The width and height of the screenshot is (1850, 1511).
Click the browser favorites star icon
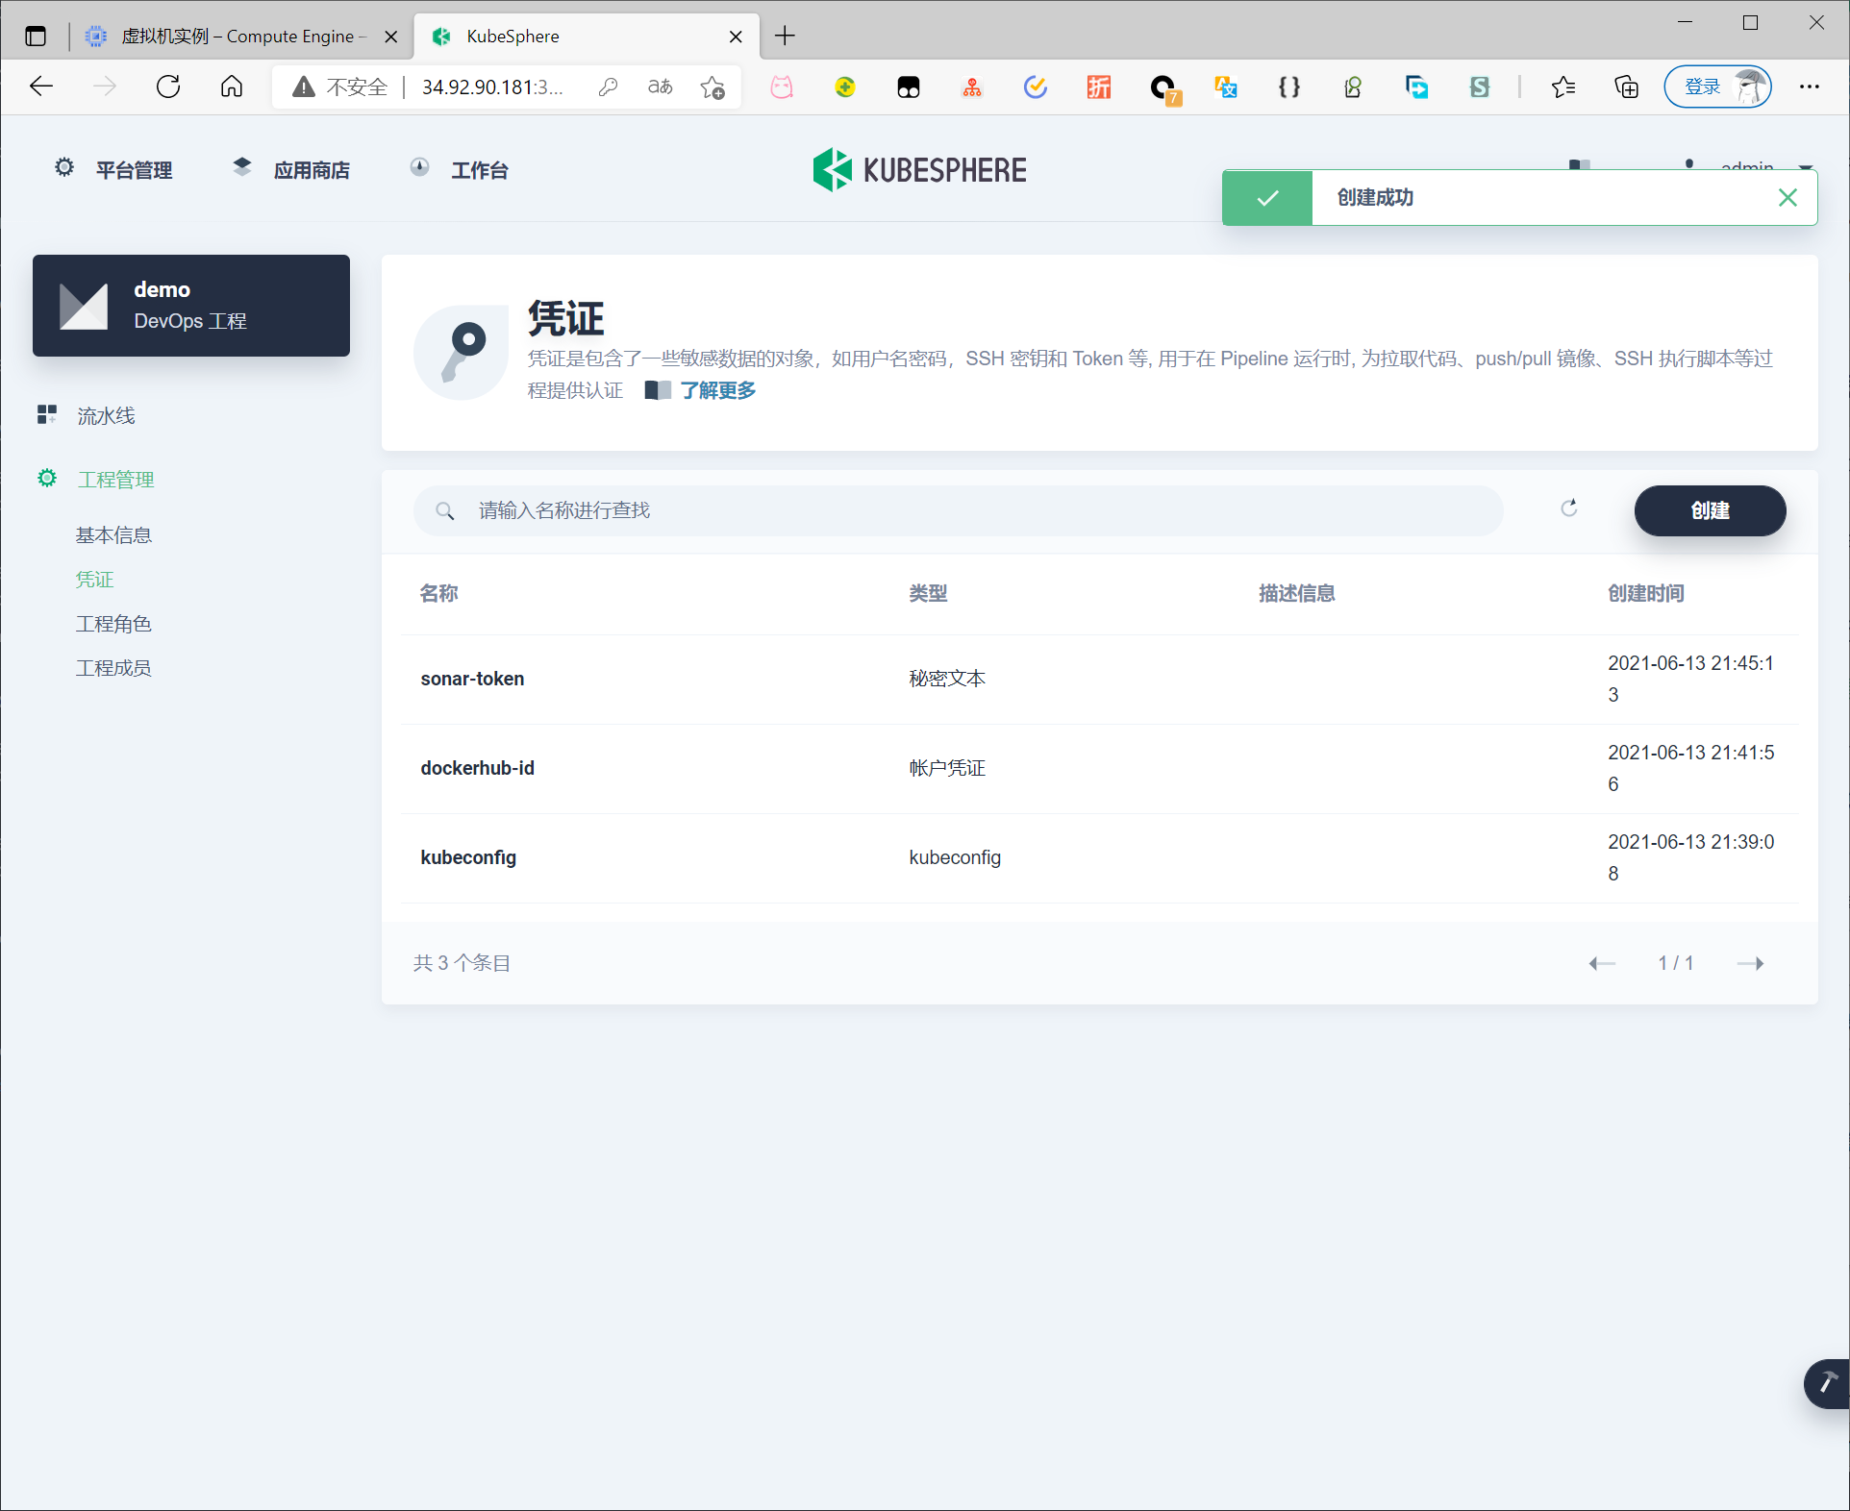(x=1562, y=87)
